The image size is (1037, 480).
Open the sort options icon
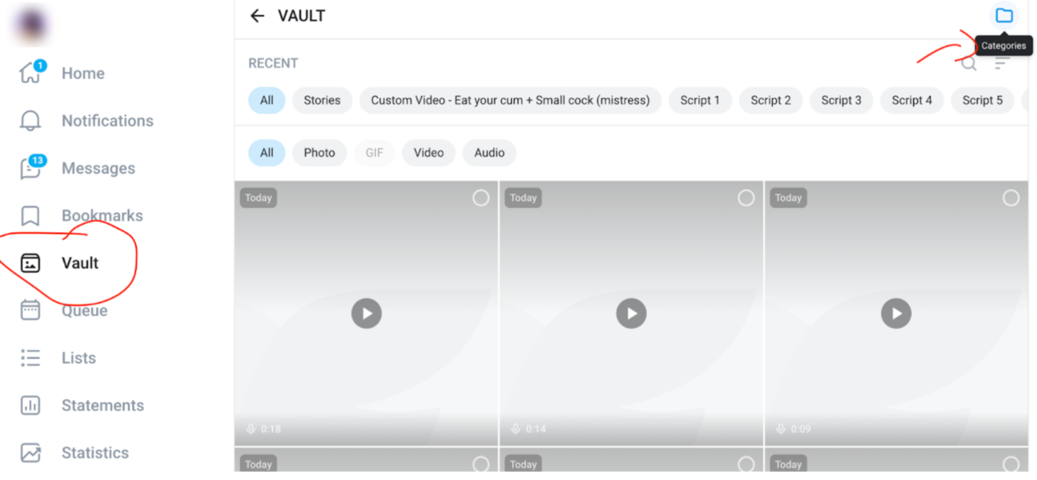pyautogui.click(x=1002, y=63)
